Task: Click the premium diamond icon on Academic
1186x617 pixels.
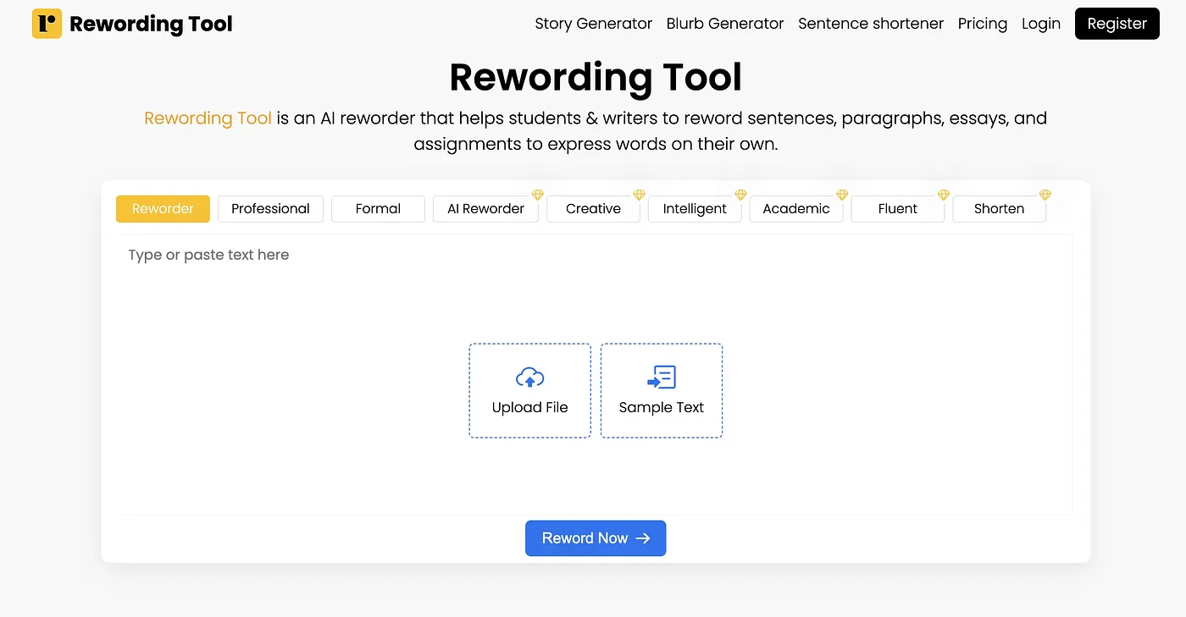Action: coord(842,196)
